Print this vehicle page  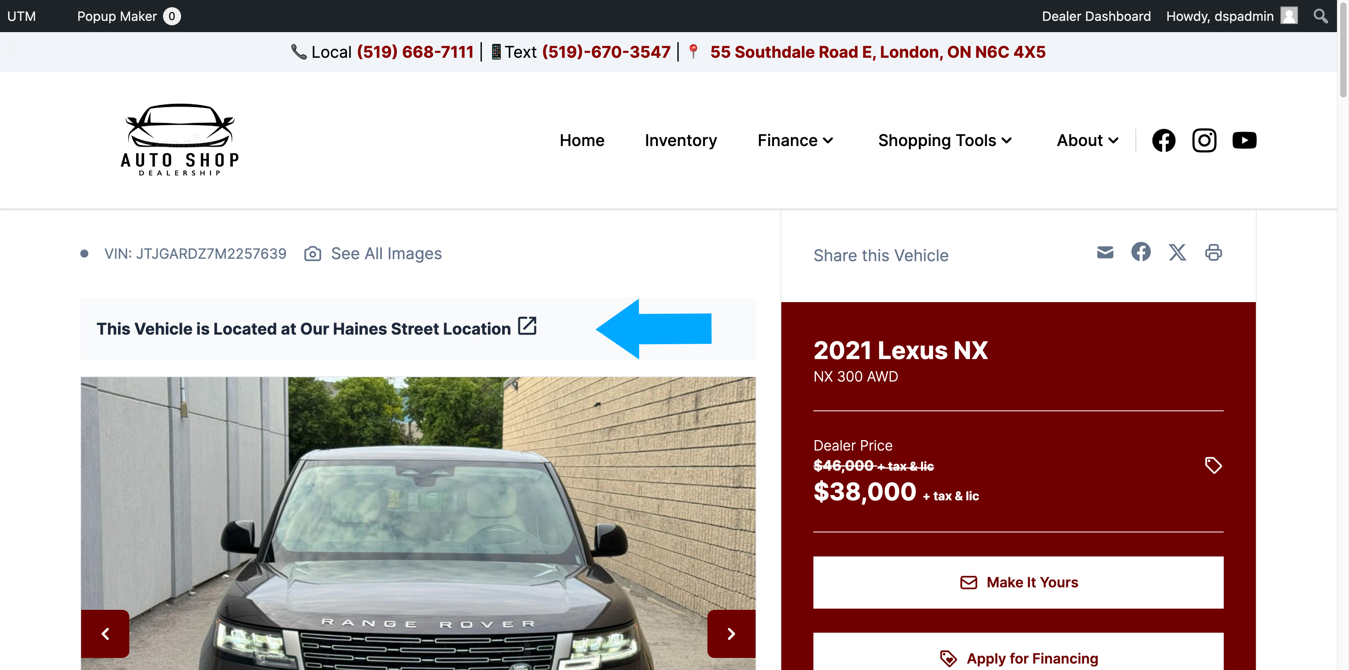[x=1213, y=253]
